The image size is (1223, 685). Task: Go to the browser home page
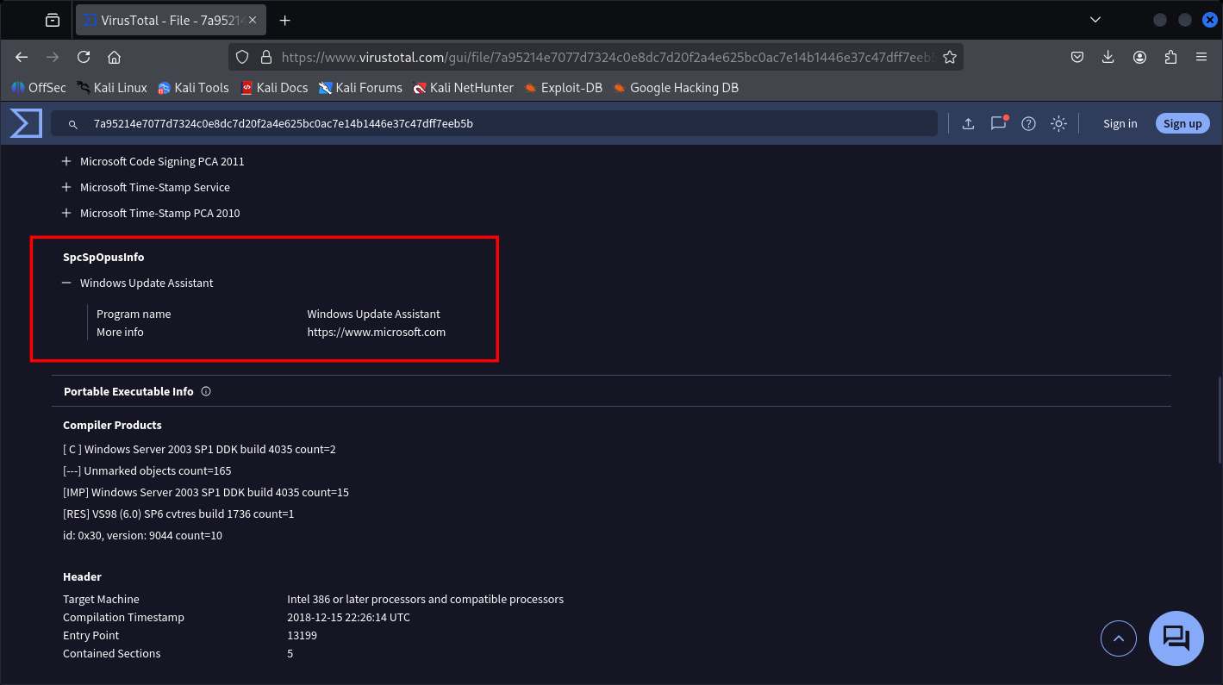pos(114,57)
